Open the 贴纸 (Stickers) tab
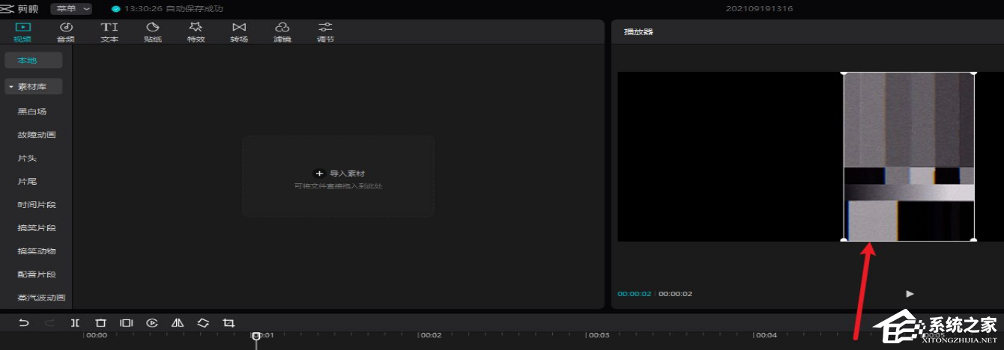Screen dimensions: 1004x350 tap(153, 32)
